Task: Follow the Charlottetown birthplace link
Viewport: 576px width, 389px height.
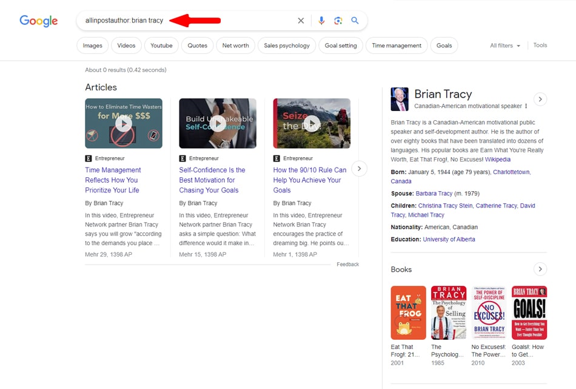Action: coord(512,172)
